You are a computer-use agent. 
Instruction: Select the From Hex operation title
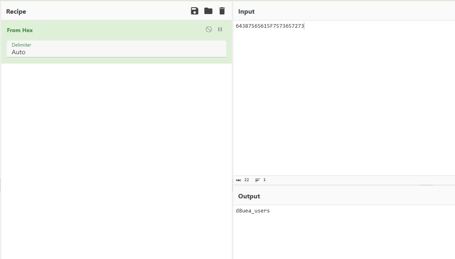(20, 30)
